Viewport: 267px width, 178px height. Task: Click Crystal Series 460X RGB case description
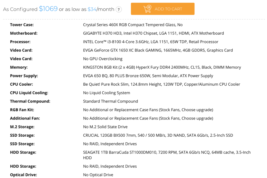(x=133, y=25)
